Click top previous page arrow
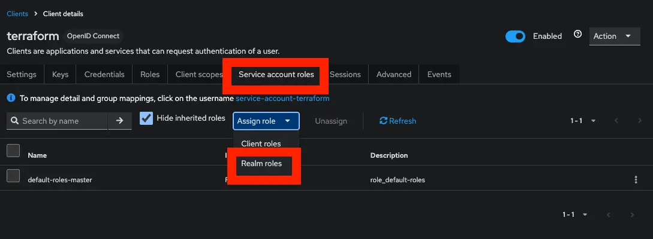The height and width of the screenshot is (239, 653). [x=616, y=121]
